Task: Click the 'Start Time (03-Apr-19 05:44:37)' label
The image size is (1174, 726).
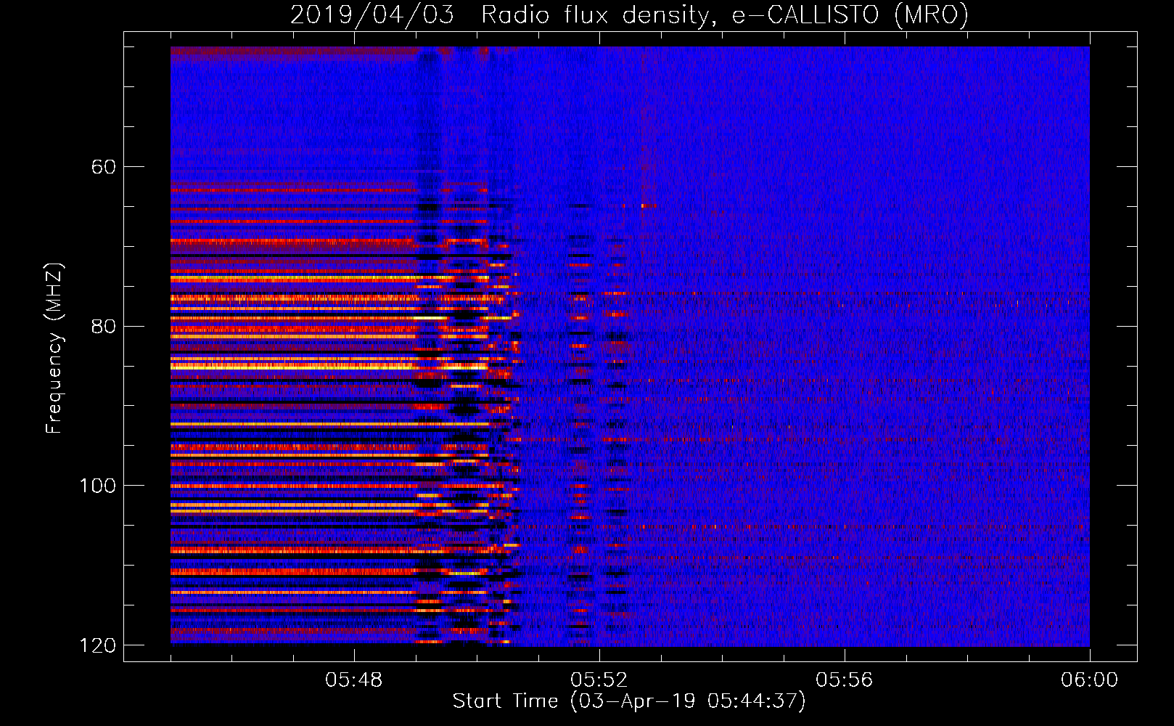Action: coord(629,701)
